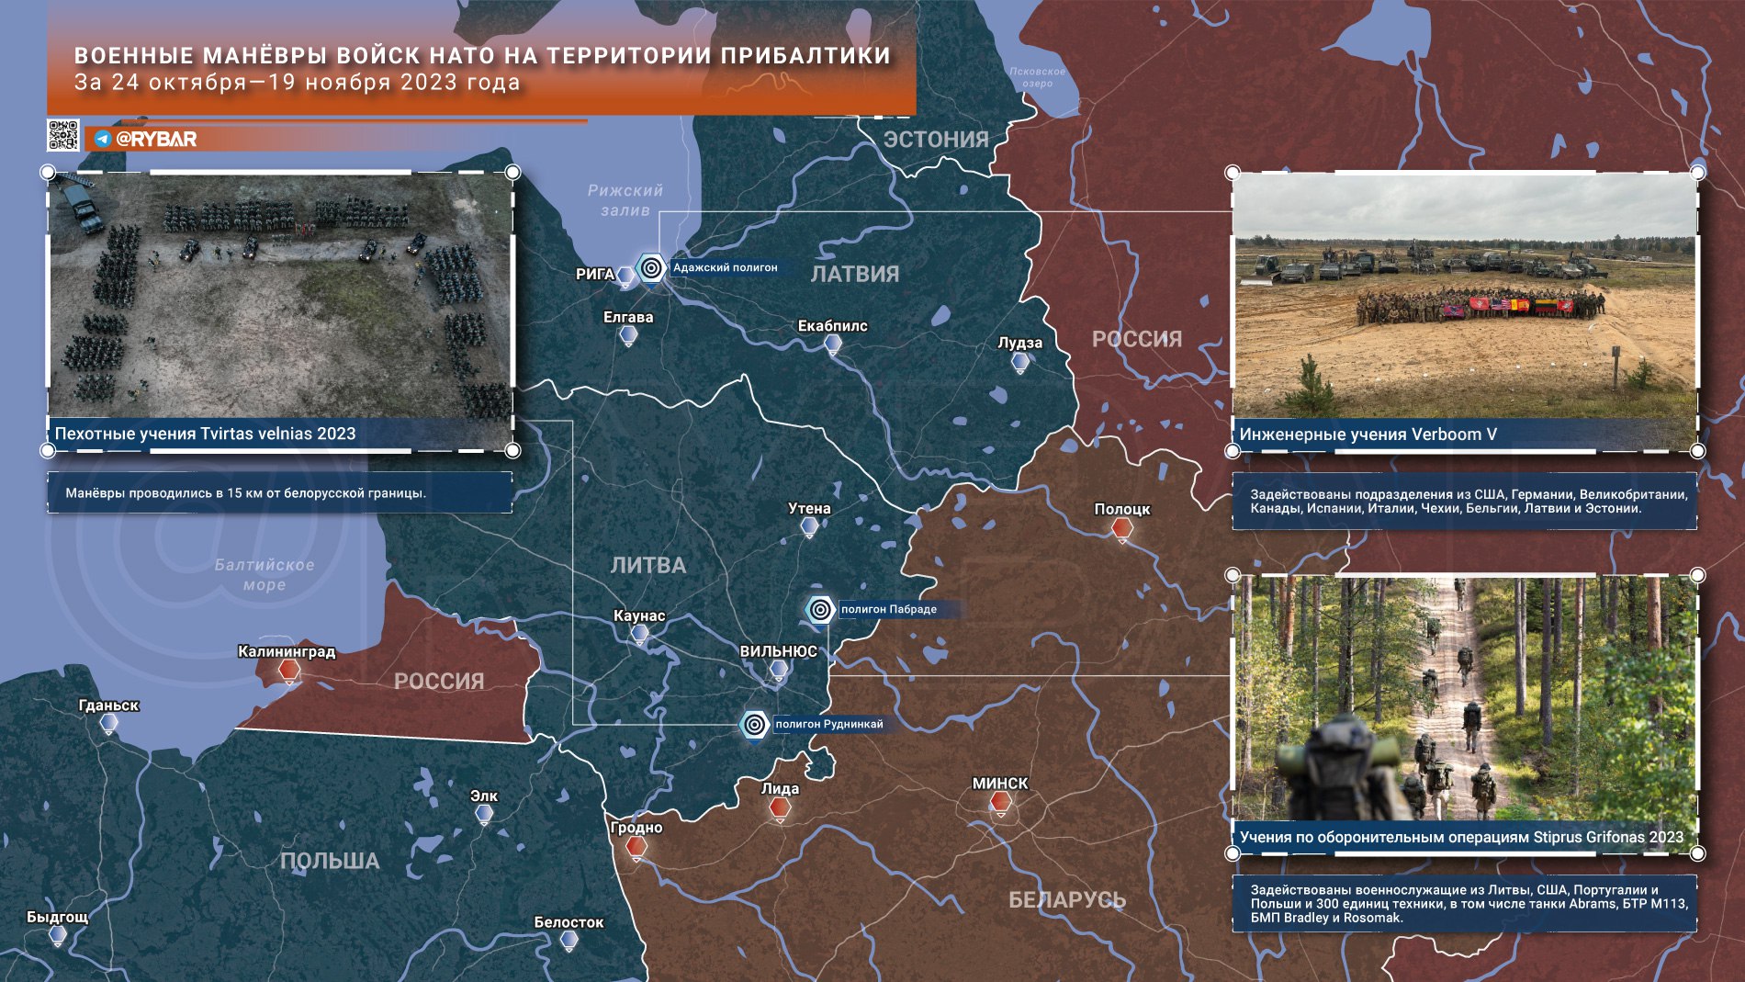Select the red Kaliningrad city marker
1745x982 pixels.
(x=289, y=672)
